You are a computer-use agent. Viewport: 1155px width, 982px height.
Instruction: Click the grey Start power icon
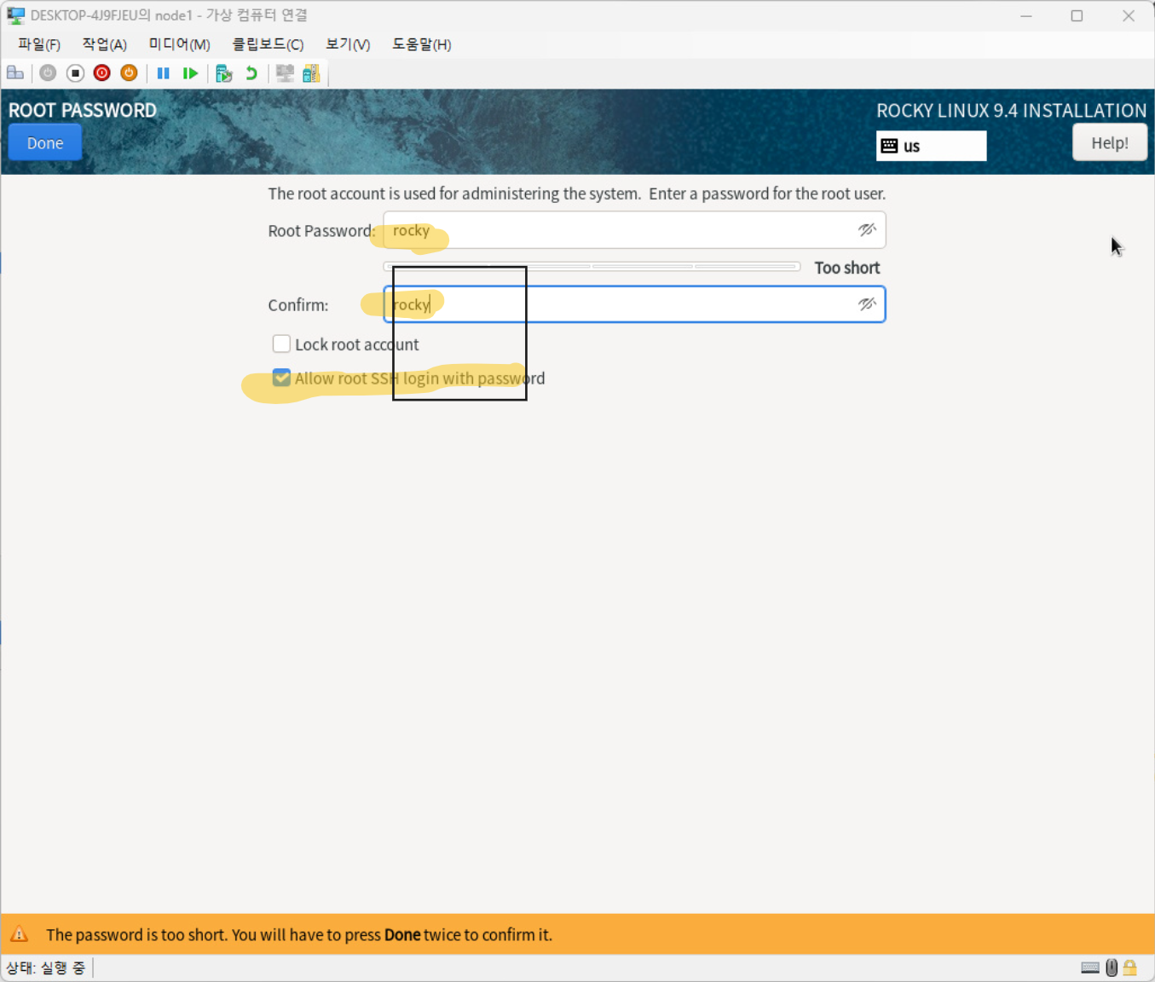(x=48, y=73)
